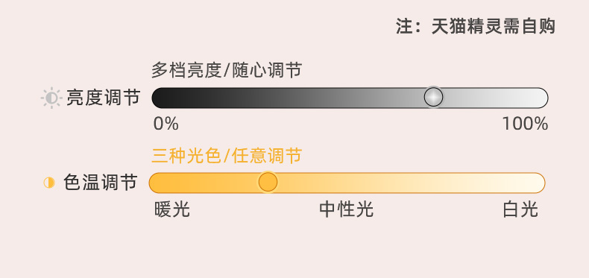Image resolution: width=589 pixels, height=278 pixels.
Task: Click the deep orange left end of color track
Action: pyautogui.click(x=156, y=183)
